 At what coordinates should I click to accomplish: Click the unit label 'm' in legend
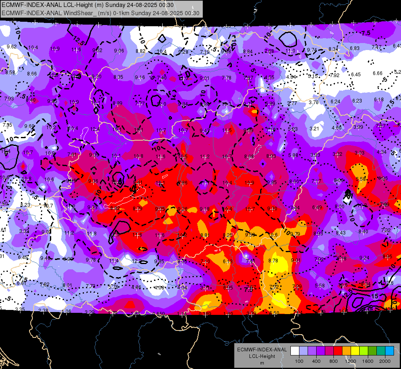(x=262, y=363)
